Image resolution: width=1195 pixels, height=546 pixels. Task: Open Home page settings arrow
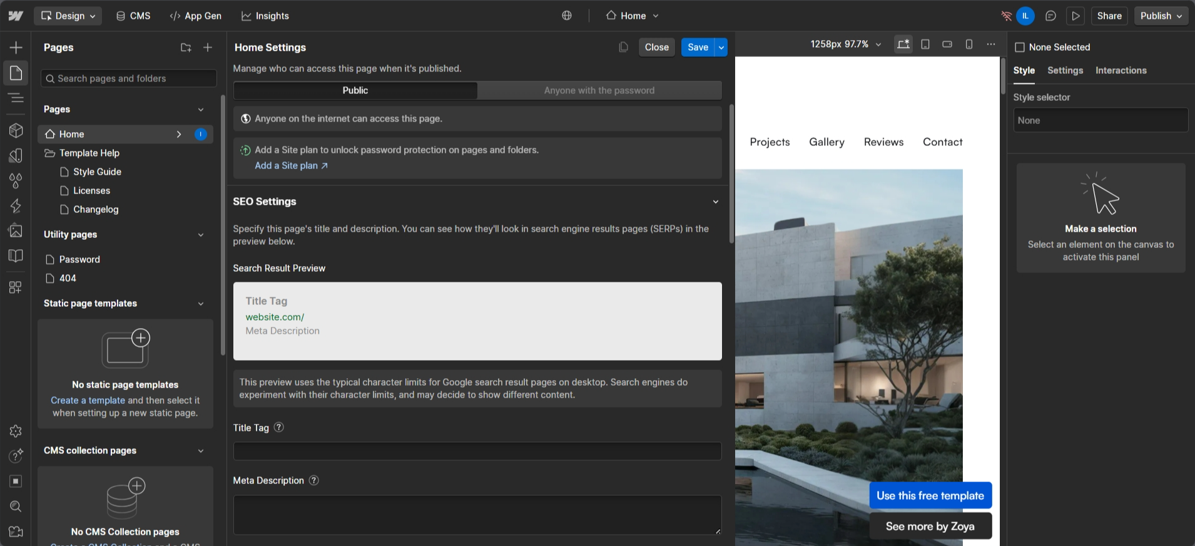point(179,134)
